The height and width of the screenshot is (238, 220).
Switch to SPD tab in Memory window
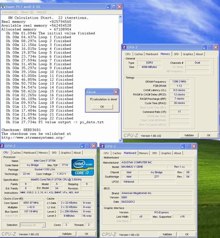pyautogui.click(x=176, y=54)
